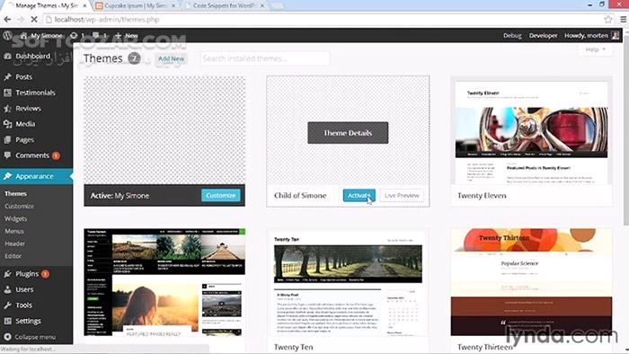This screenshot has height=354, width=629.
Task: Click the plus New content icon
Action: click(x=118, y=36)
